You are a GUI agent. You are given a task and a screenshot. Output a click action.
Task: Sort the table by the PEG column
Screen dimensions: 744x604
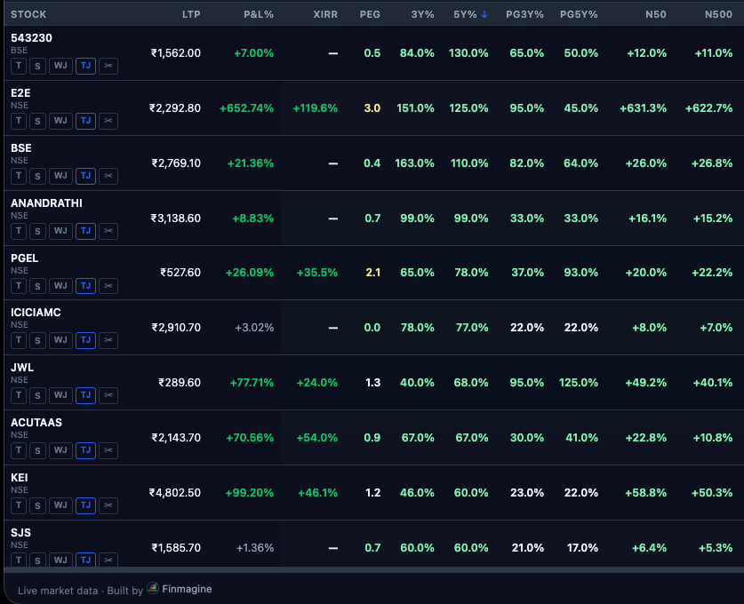370,14
